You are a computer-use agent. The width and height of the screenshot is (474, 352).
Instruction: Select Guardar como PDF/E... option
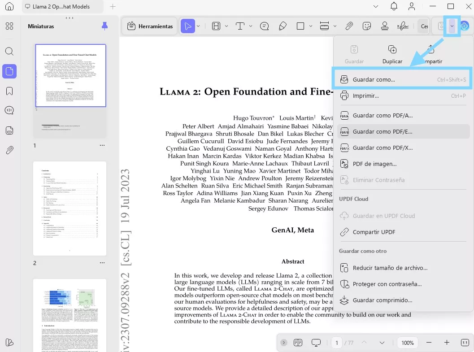pos(403,131)
